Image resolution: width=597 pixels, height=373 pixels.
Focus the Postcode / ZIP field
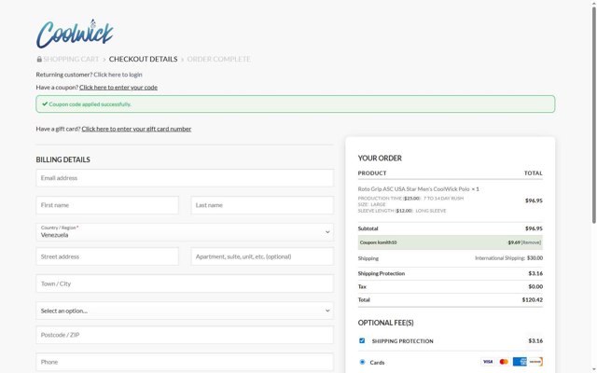(185, 335)
